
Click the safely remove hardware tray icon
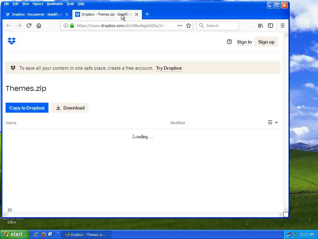(x=295, y=234)
